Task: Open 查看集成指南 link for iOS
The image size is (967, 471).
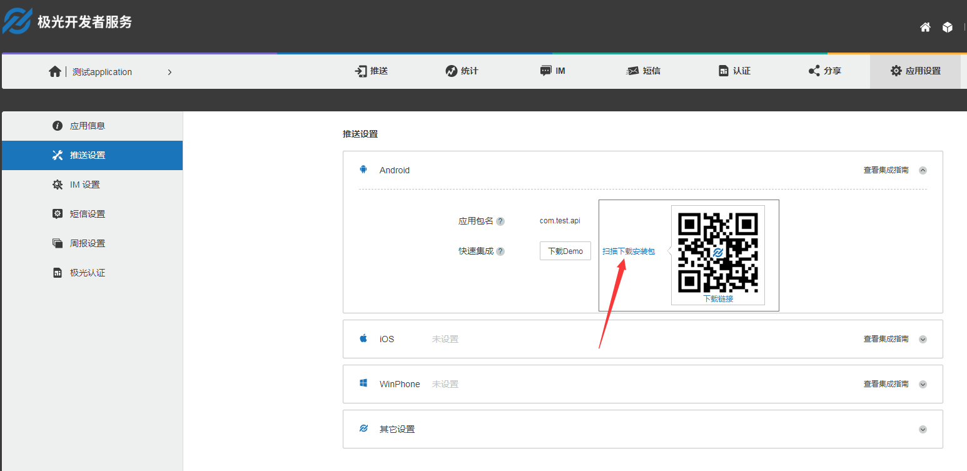Action: pos(886,339)
